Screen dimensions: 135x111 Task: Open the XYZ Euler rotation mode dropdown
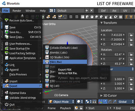(x=117, y=69)
